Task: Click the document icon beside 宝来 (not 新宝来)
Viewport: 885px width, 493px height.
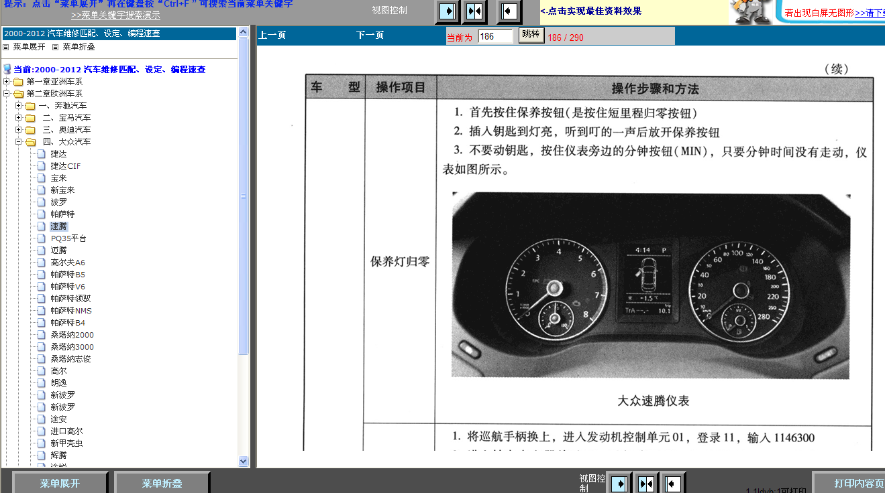Action: coord(42,178)
